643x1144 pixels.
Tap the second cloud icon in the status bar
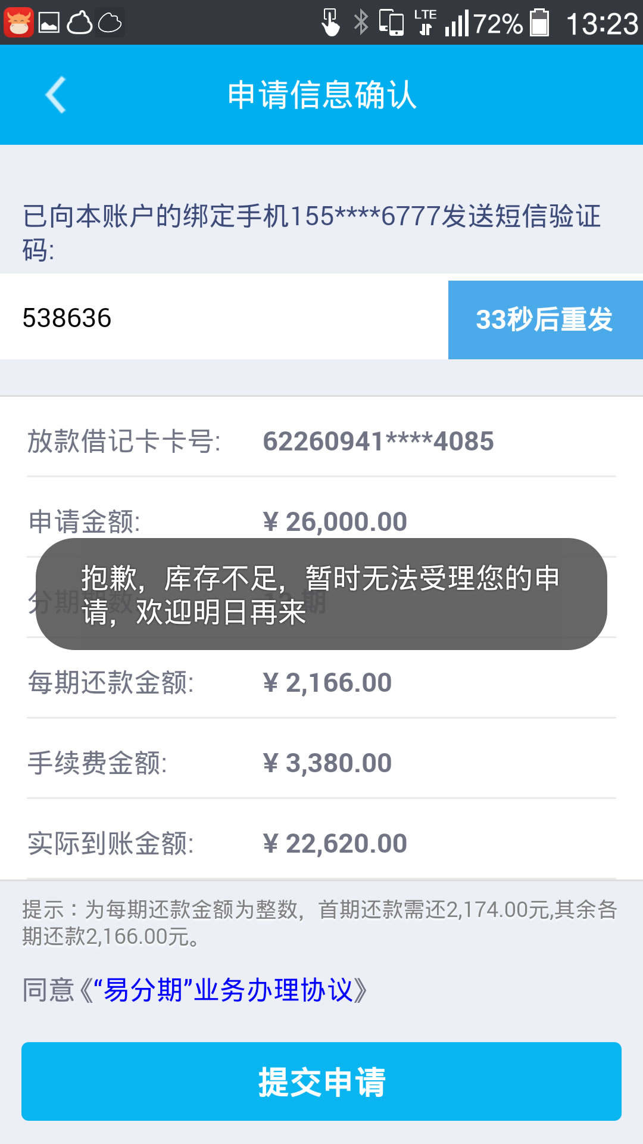tap(110, 23)
